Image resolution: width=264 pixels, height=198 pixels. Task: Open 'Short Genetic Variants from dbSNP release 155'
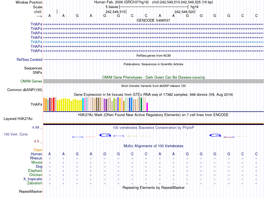tap(153, 86)
